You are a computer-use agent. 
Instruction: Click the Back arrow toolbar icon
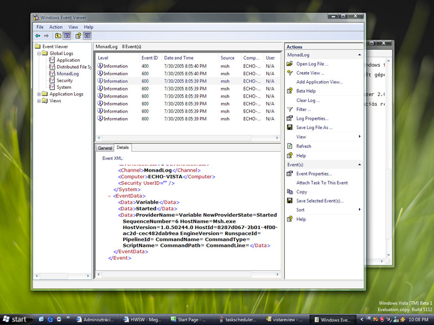pyautogui.click(x=38, y=36)
